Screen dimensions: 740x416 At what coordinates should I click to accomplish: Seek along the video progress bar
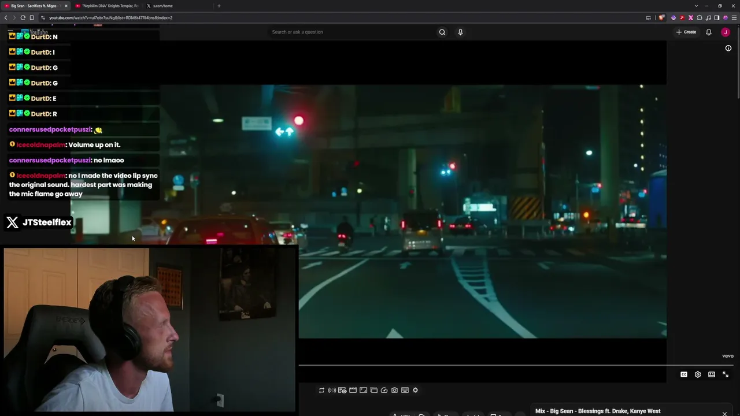(516, 365)
